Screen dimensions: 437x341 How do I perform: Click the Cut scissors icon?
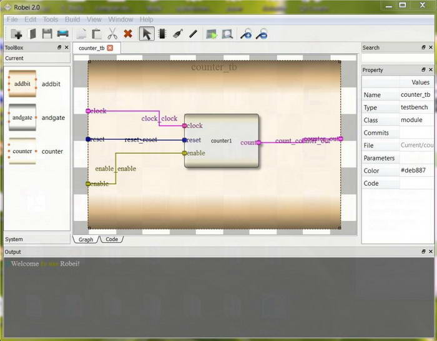tap(112, 34)
